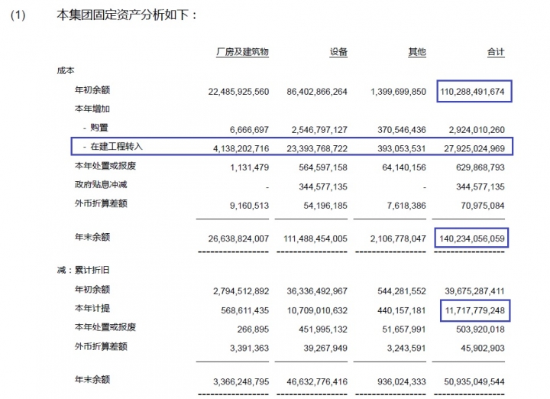Viewport: 550px width, 399px height.
Task: Click 344,577,135 in the 合计 column
Action: 480,187
